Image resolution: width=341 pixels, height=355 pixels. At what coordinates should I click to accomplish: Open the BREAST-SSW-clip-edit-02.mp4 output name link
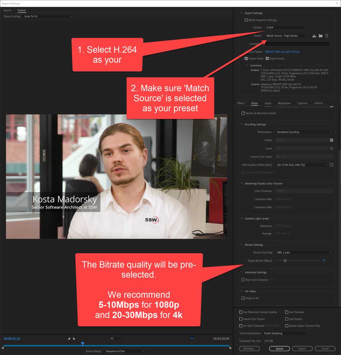[282, 52]
